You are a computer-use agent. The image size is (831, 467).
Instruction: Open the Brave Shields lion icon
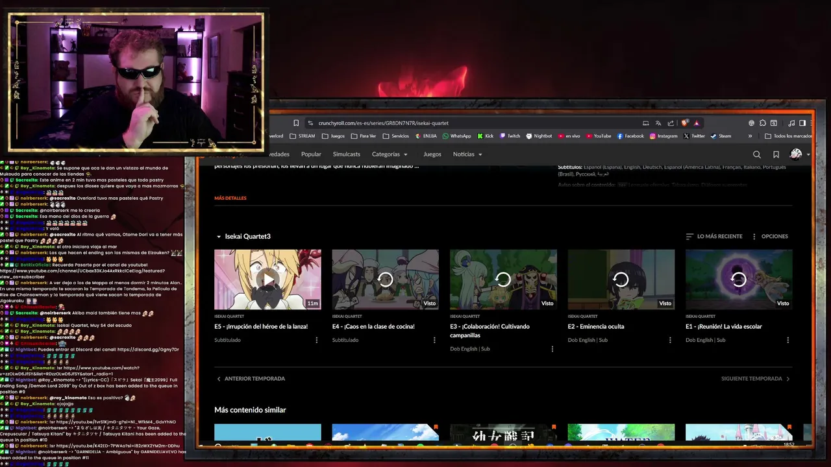pyautogui.click(x=684, y=123)
